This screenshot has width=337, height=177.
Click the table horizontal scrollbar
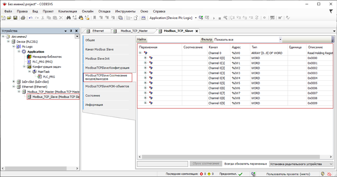coord(231,157)
